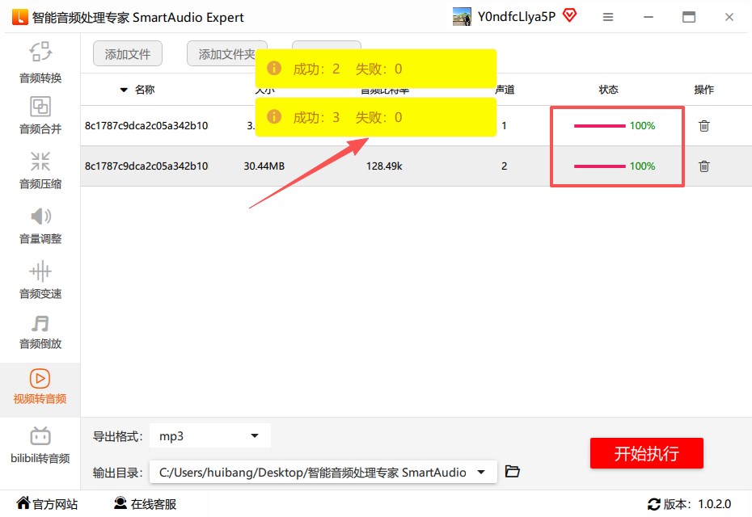
Task: Select the 音频倒放 audio reverse tool
Action: (40, 331)
